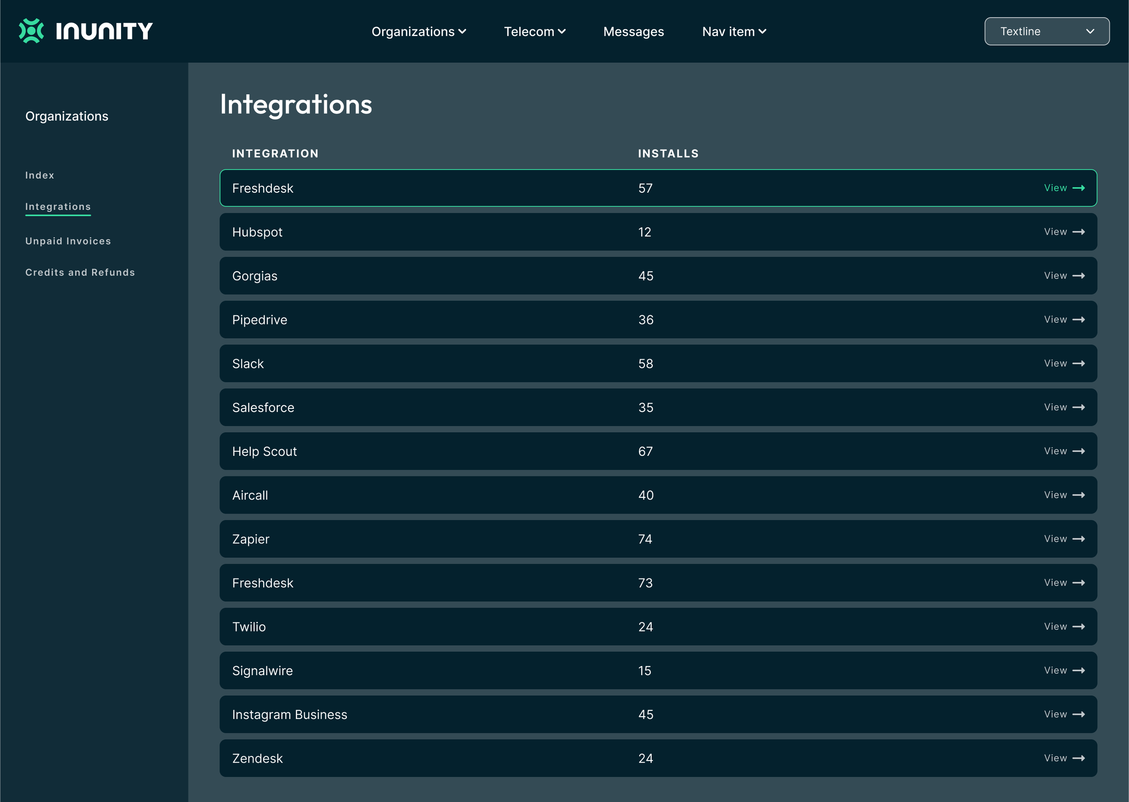
Task: Click the 36 installs value for Pipedrive
Action: (x=645, y=320)
